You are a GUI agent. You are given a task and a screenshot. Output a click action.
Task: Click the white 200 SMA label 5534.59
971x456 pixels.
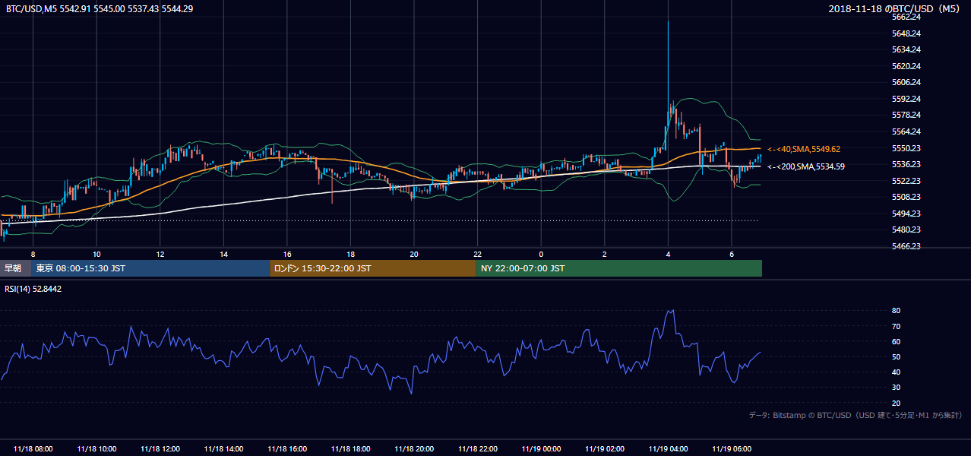(805, 166)
